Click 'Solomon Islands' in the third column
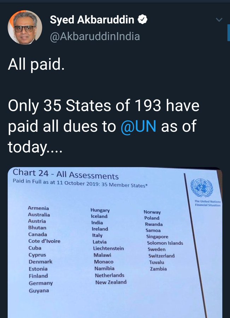The image size is (230, 318). pyautogui.click(x=165, y=243)
